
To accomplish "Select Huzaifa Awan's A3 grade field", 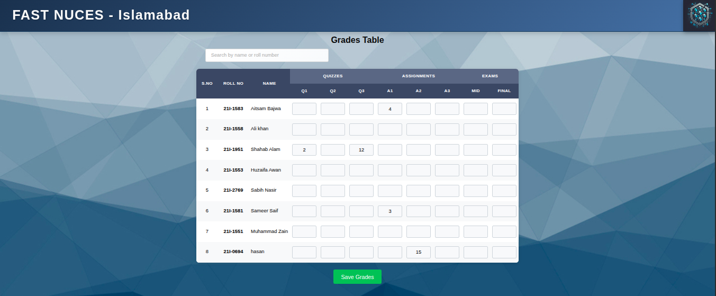I will tap(447, 170).
